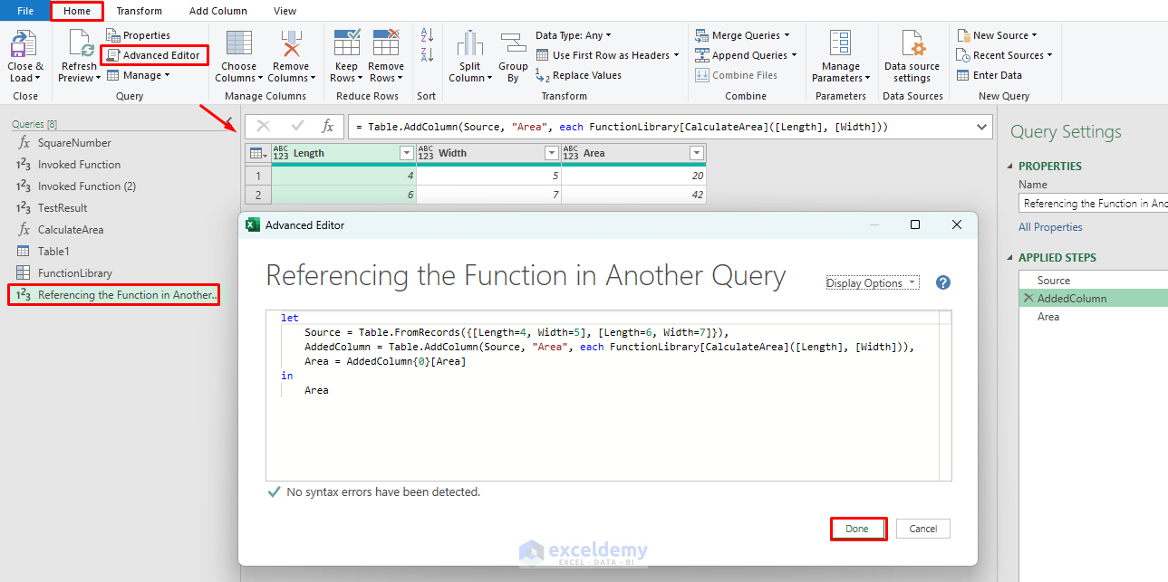Open the Advanced Editor from ribbon

click(x=153, y=55)
